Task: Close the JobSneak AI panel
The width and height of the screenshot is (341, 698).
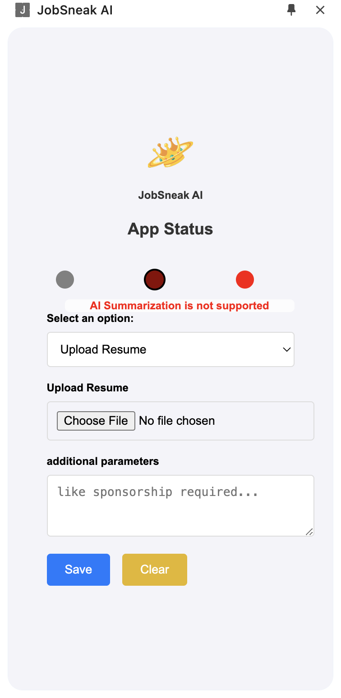Action: (320, 10)
